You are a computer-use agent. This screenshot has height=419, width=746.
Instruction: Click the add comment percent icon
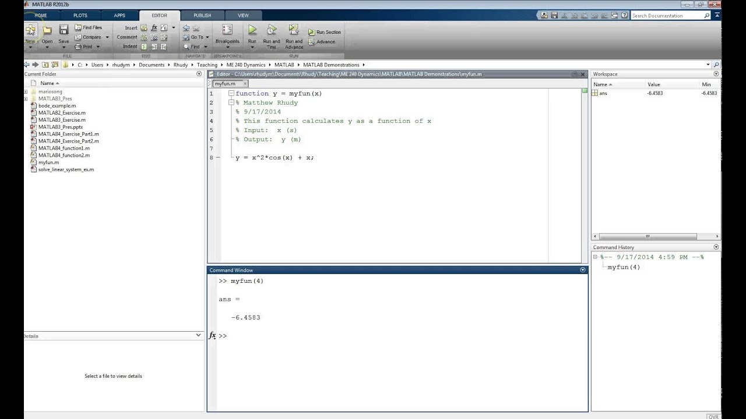pos(144,37)
